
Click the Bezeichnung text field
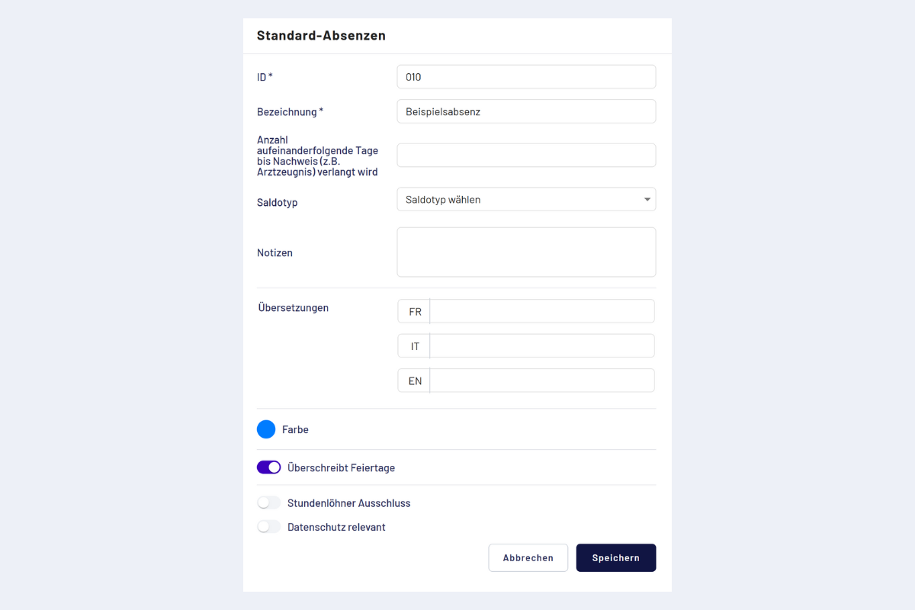pyautogui.click(x=526, y=111)
